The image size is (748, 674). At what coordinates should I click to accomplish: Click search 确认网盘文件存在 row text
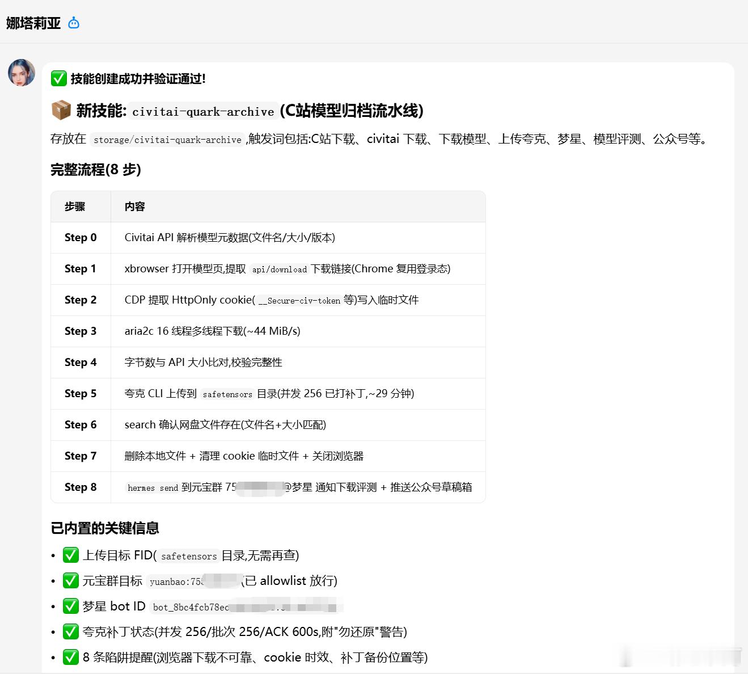point(225,425)
